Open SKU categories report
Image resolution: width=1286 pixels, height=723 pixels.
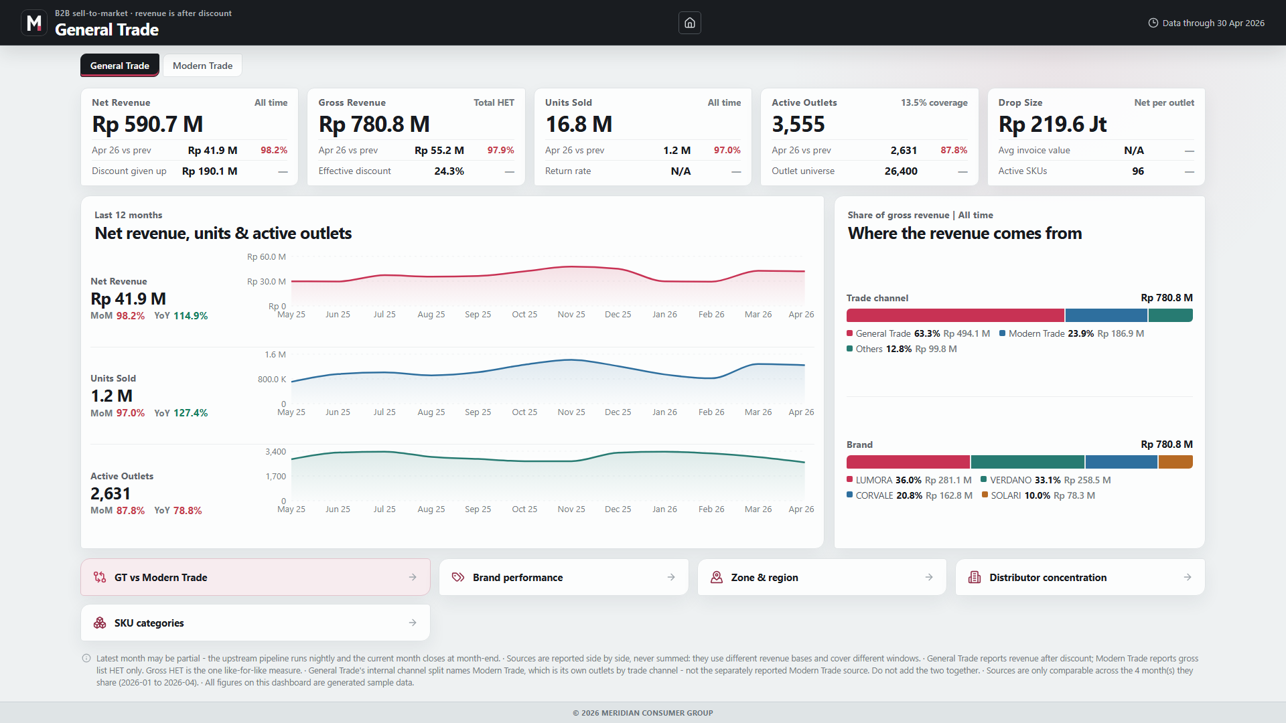click(255, 623)
